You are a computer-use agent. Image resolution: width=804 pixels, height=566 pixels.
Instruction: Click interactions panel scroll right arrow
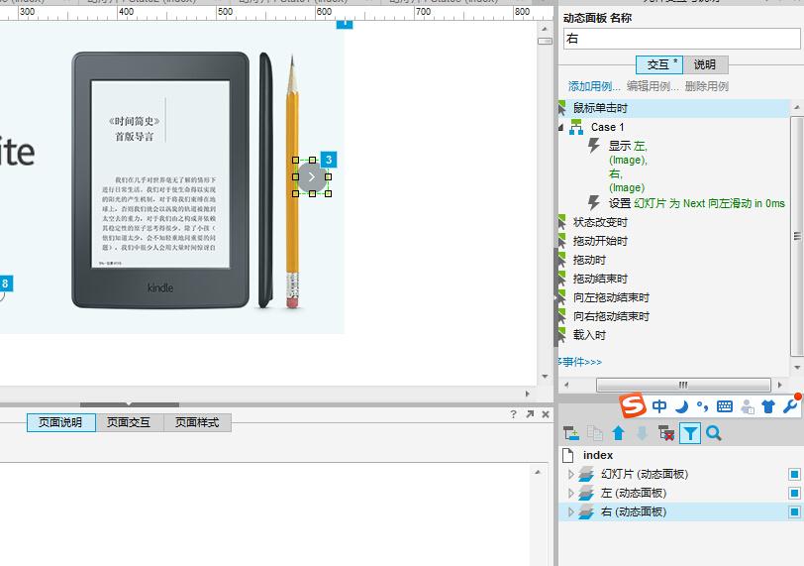click(780, 385)
